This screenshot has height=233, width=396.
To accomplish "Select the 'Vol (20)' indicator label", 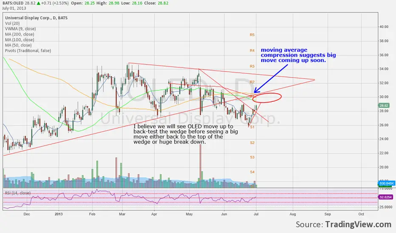I will 12,23.
